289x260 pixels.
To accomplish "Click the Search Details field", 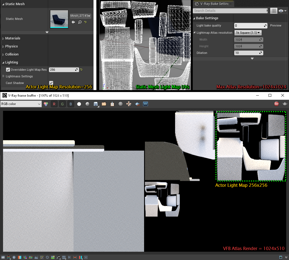I will coord(230,11).
